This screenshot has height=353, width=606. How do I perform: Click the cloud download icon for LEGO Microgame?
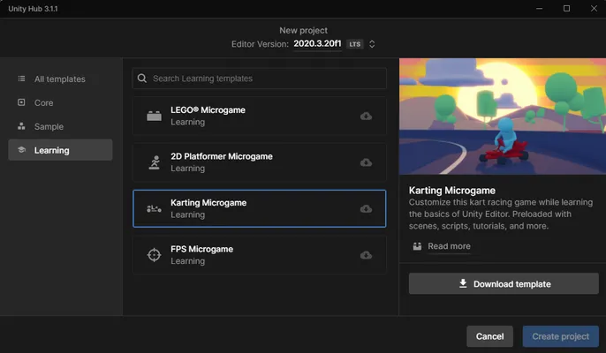point(366,116)
